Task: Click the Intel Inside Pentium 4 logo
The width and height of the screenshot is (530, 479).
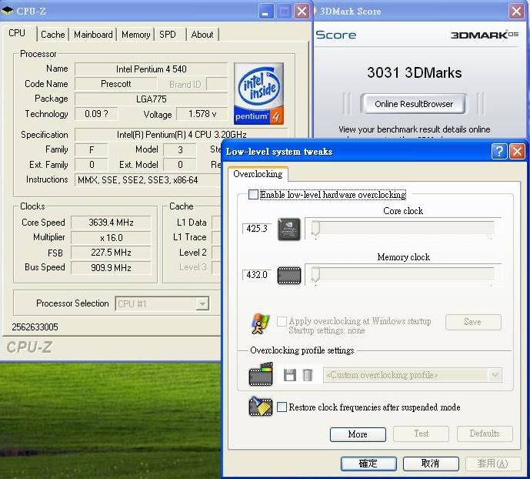Action: coord(258,93)
